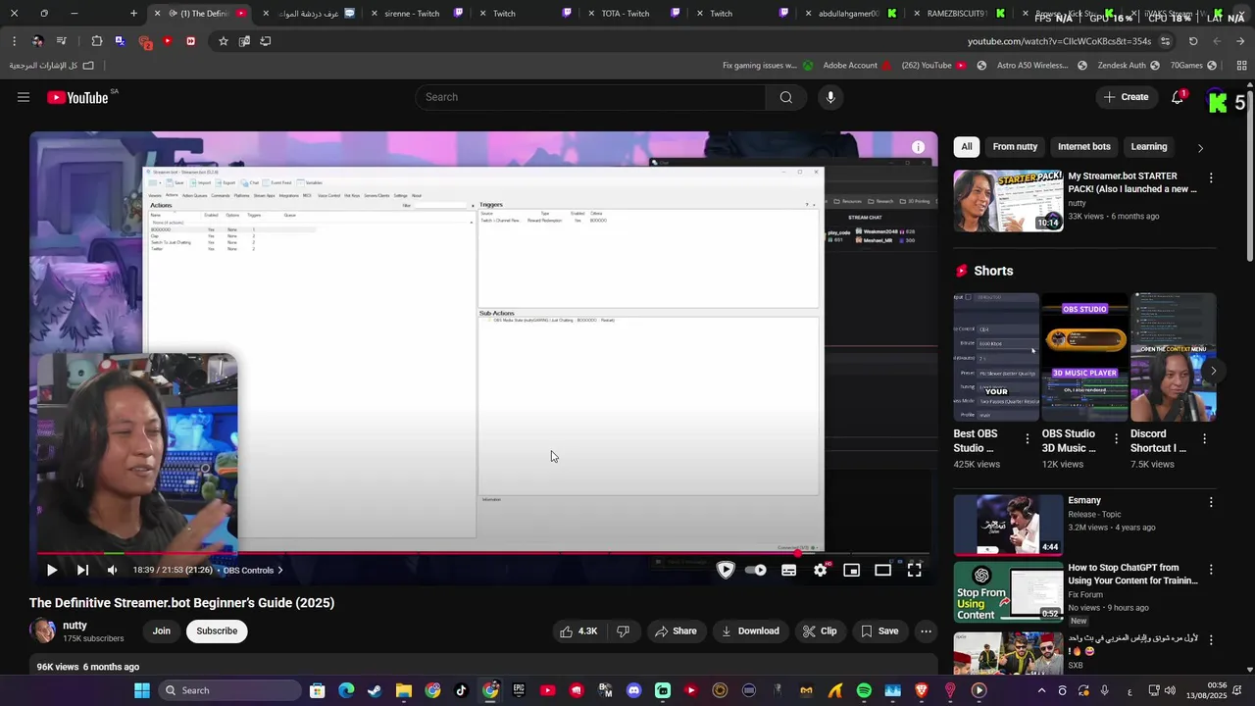Screen dimensions: 1255x706
Task: Search with your voice microphone
Action: coord(830,97)
